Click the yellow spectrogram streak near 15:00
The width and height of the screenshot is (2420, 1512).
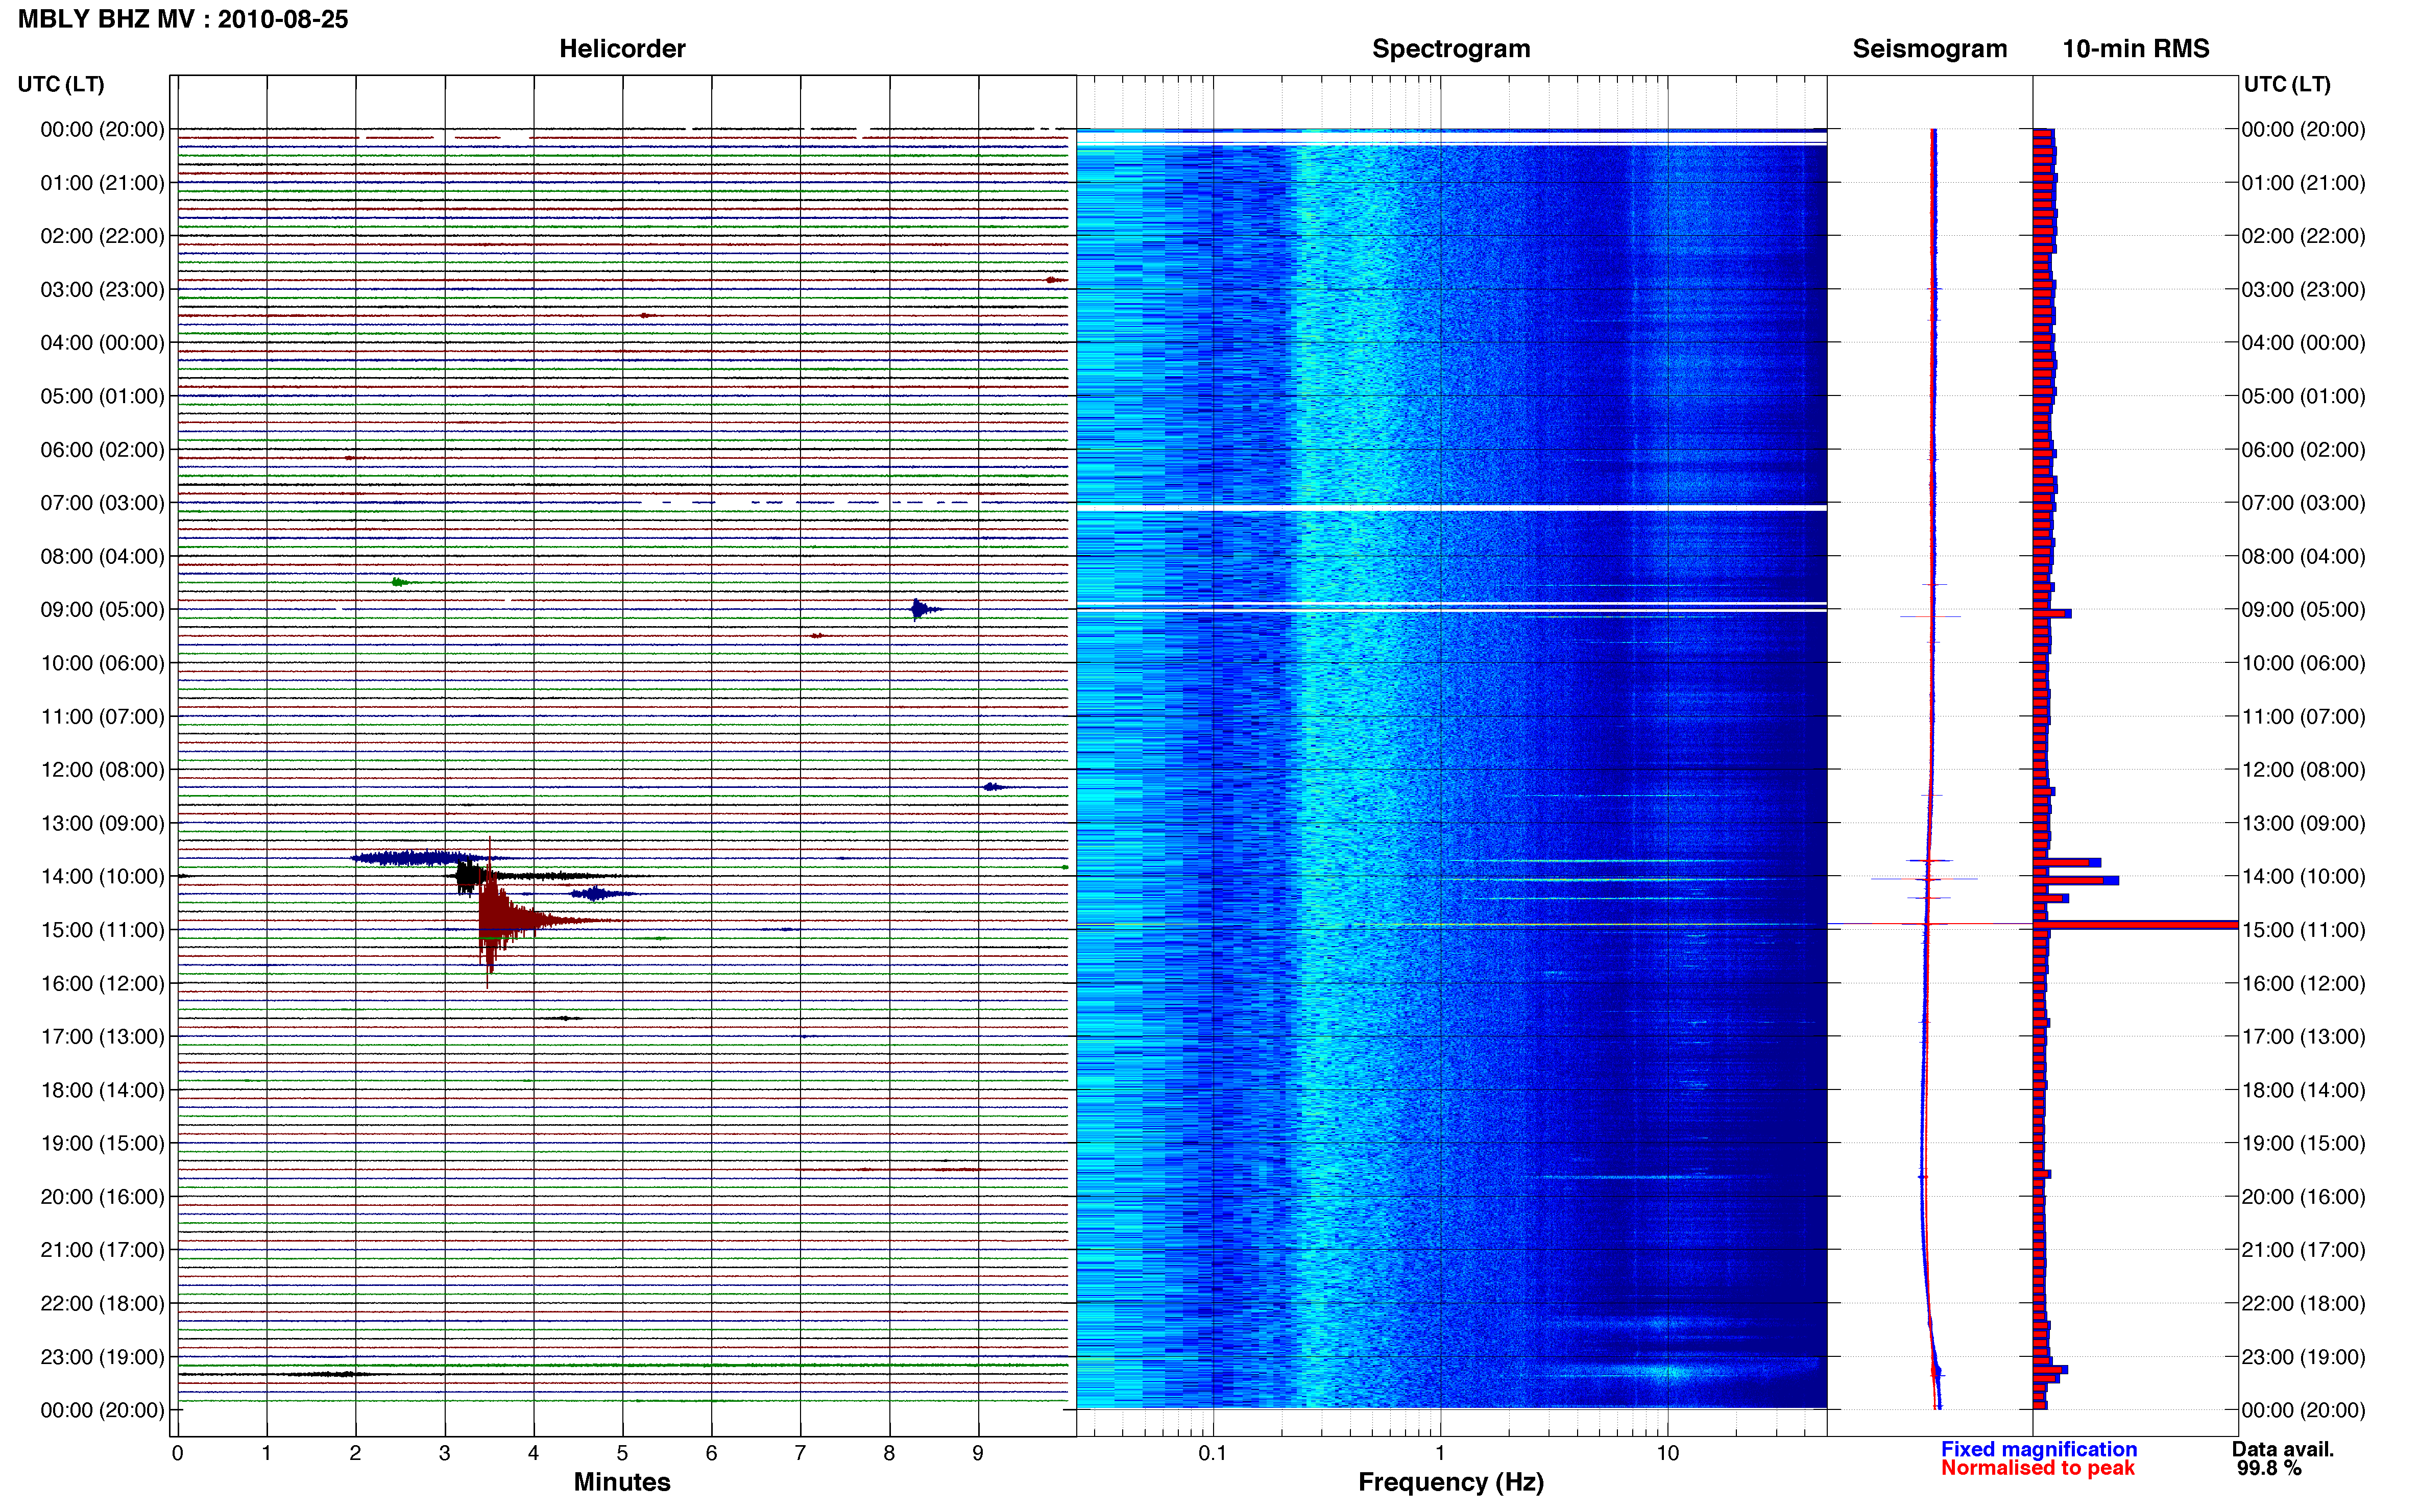pyautogui.click(x=1450, y=925)
